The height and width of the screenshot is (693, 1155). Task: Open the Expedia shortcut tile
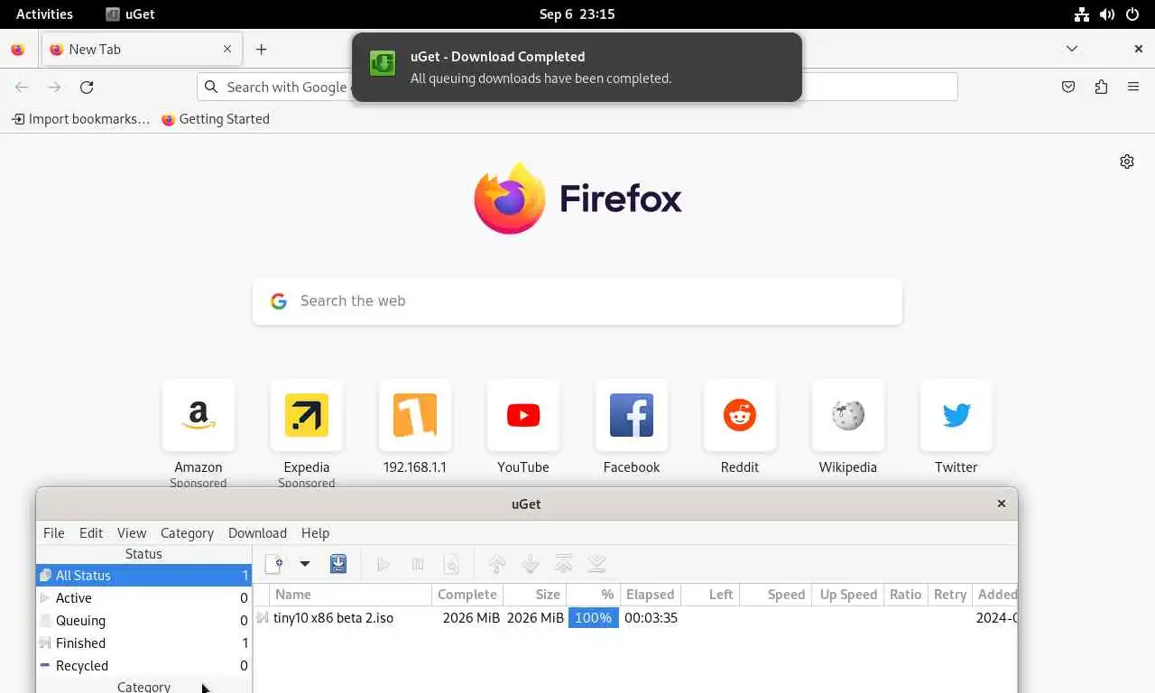(x=307, y=415)
